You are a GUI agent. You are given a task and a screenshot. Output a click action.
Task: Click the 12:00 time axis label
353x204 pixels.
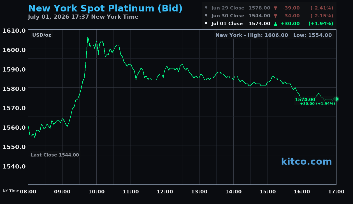pyautogui.click(x=165, y=192)
